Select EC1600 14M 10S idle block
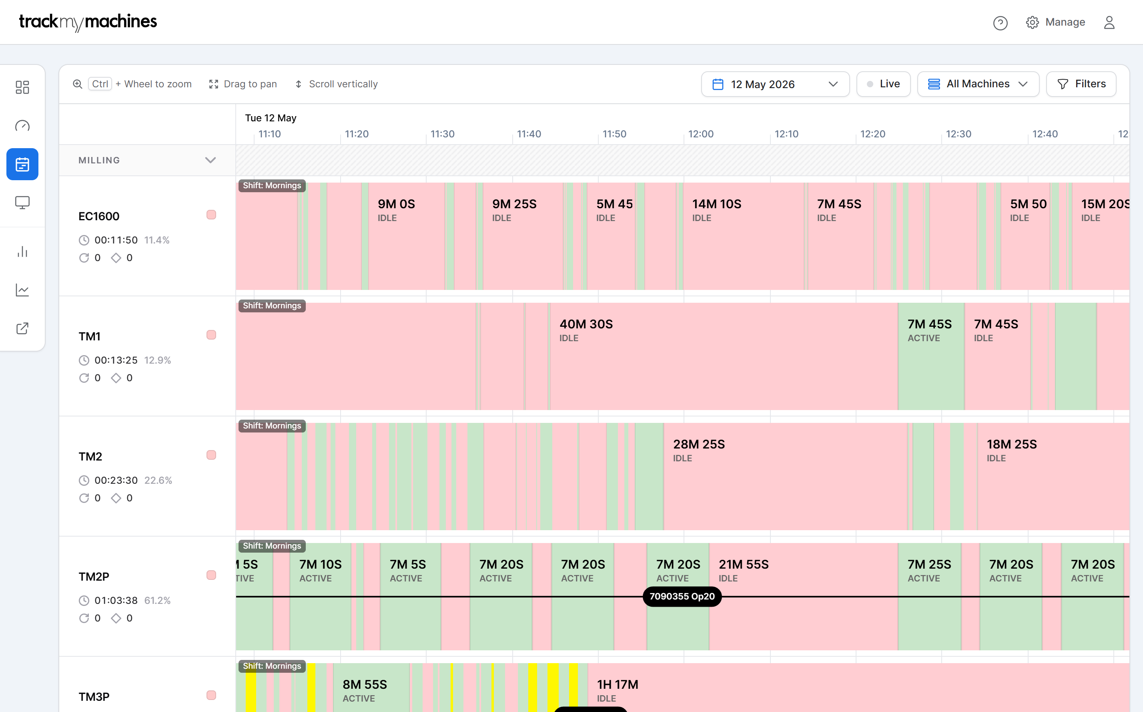1143x712 pixels. pyautogui.click(x=744, y=236)
